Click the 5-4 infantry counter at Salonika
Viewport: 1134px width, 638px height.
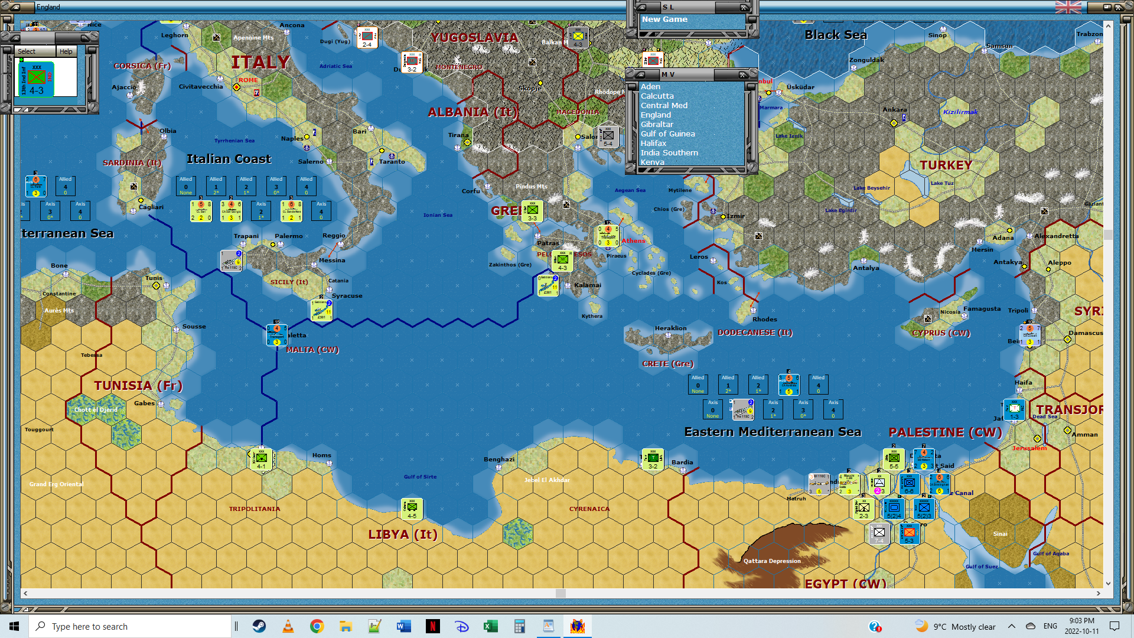608,136
